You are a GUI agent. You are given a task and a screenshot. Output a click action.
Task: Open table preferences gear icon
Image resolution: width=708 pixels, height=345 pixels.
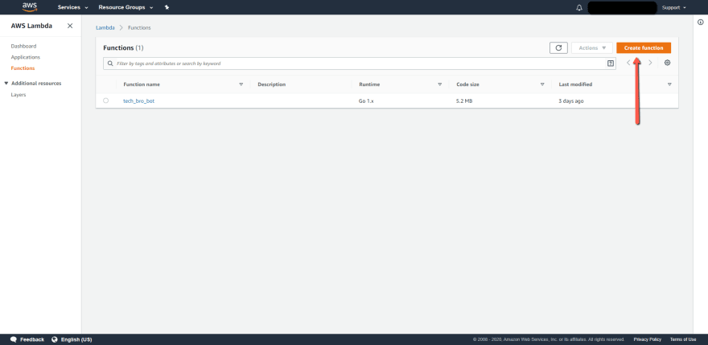point(667,63)
